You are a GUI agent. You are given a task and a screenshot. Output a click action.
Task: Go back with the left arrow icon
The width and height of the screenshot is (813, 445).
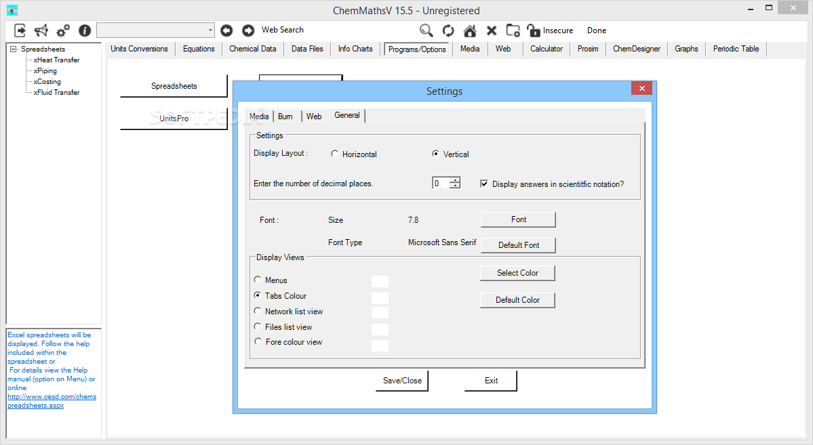pos(226,30)
